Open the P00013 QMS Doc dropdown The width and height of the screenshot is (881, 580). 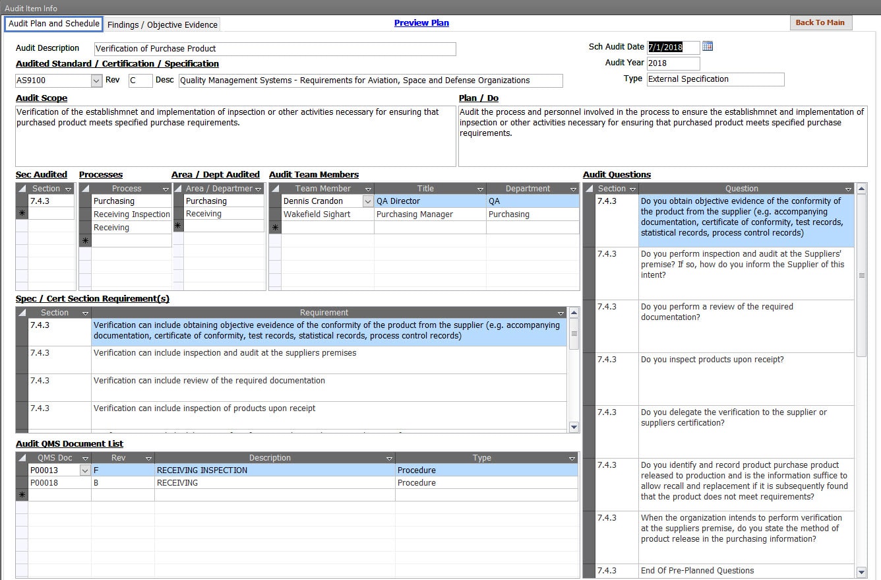(x=84, y=470)
